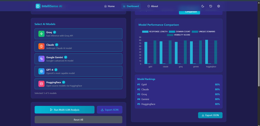Toggle the Unique Domains legend series
Screen dimensions: 260x126
[204, 32]
